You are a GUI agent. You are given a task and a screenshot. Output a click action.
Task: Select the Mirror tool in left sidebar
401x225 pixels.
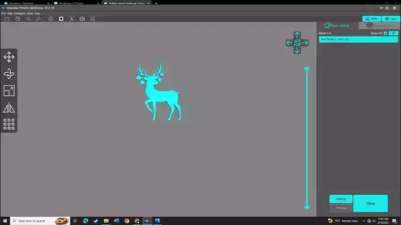9,108
